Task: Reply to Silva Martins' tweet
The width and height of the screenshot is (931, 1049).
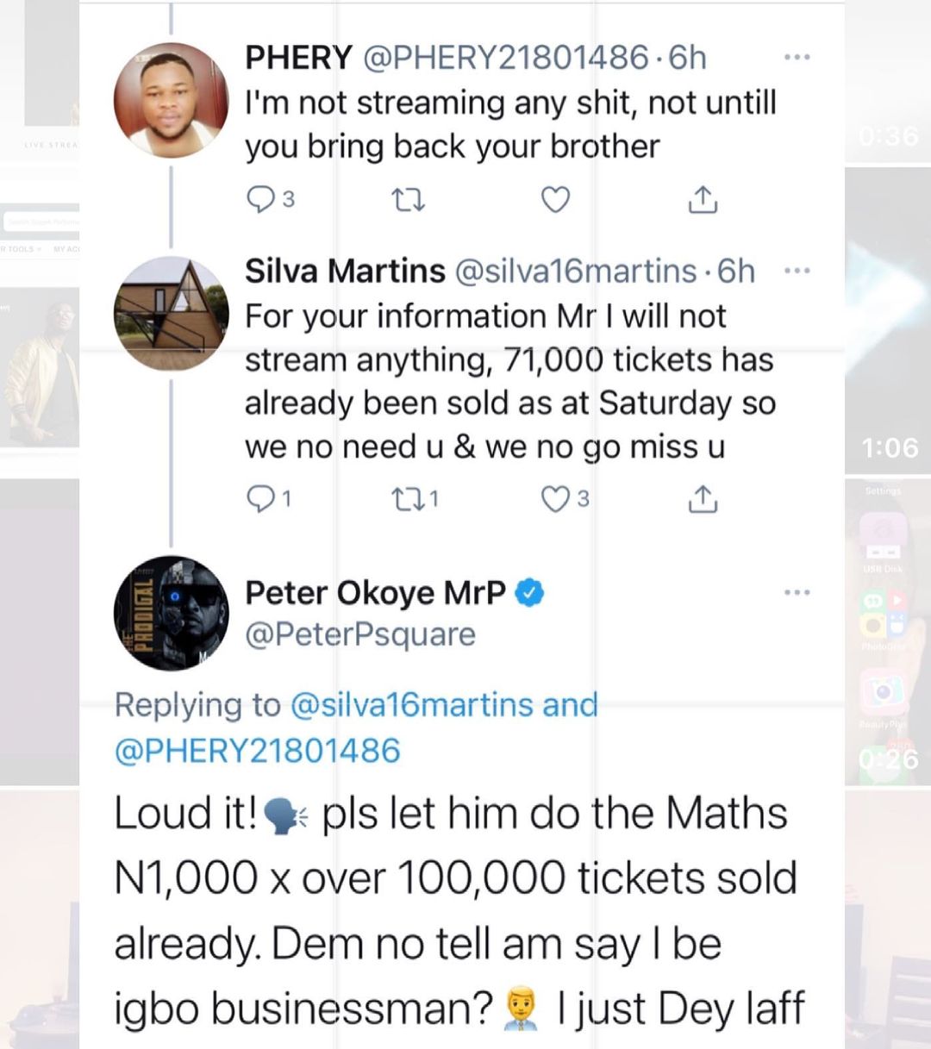Action: click(259, 498)
